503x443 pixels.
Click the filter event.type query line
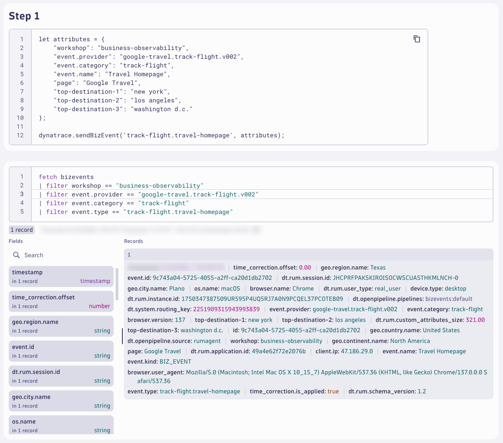tap(136, 212)
